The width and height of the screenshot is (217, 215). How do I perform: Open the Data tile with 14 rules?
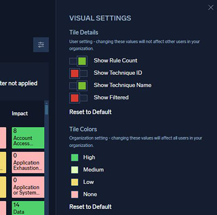28,208
